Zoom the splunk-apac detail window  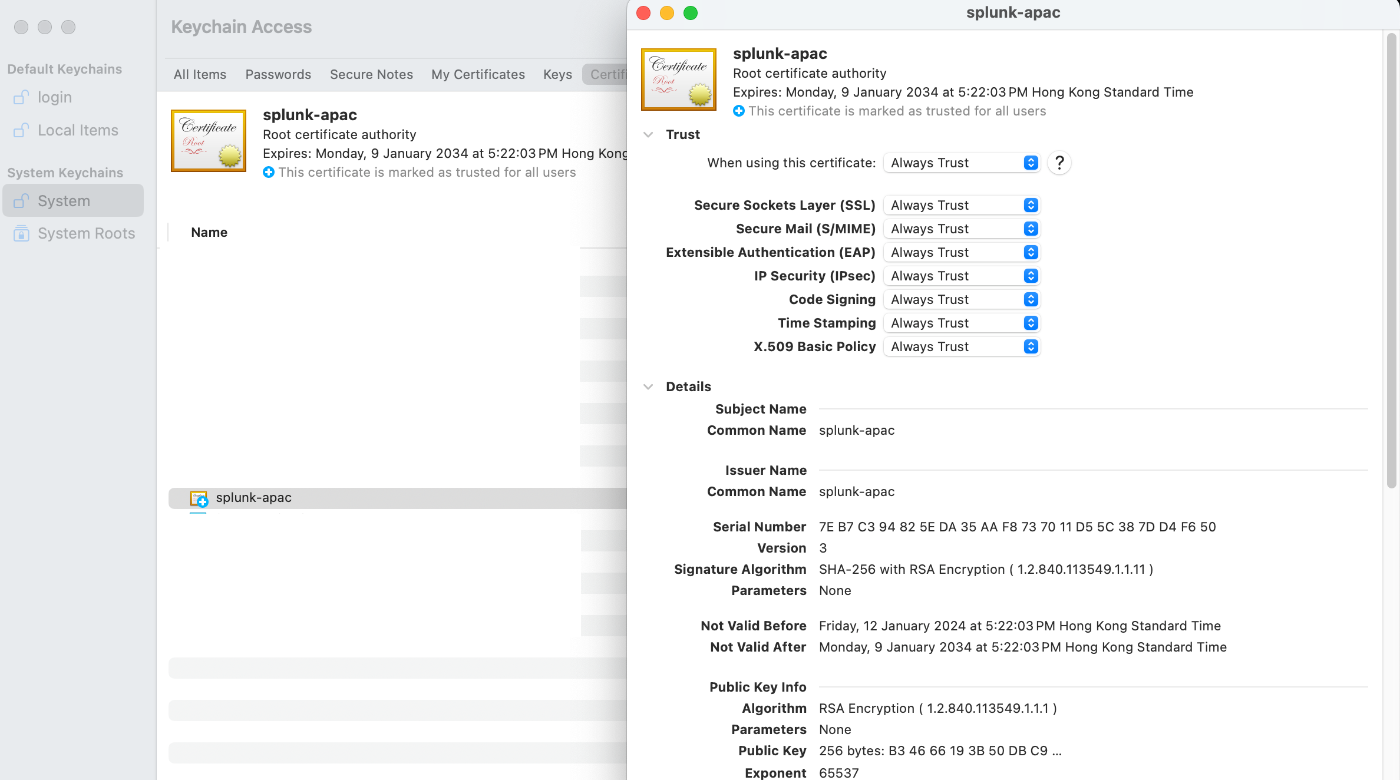click(x=691, y=13)
